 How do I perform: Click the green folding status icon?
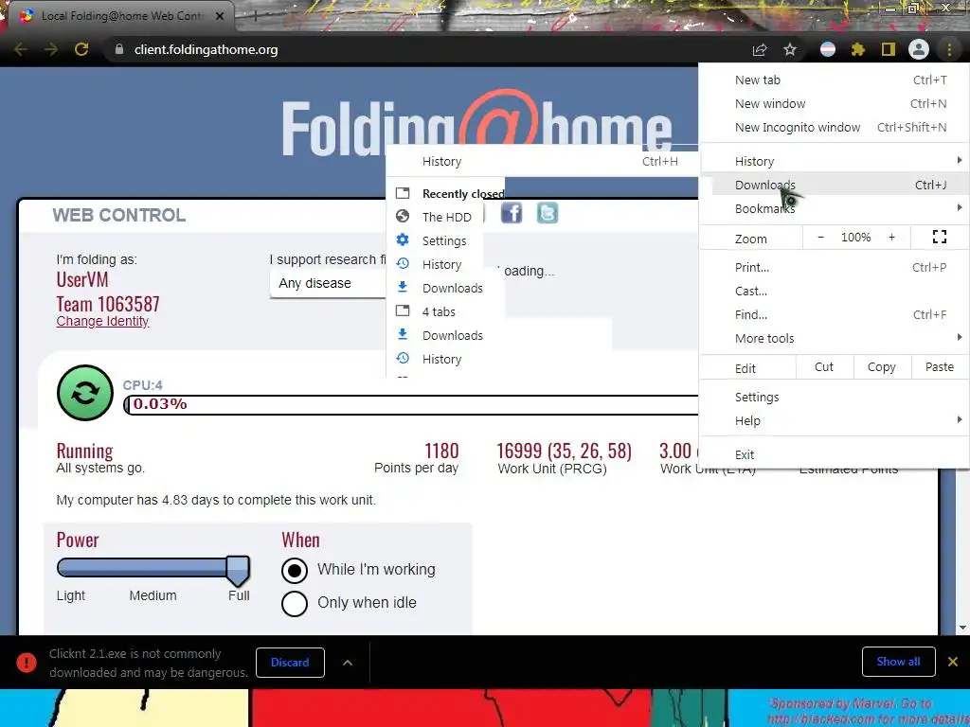[84, 393]
